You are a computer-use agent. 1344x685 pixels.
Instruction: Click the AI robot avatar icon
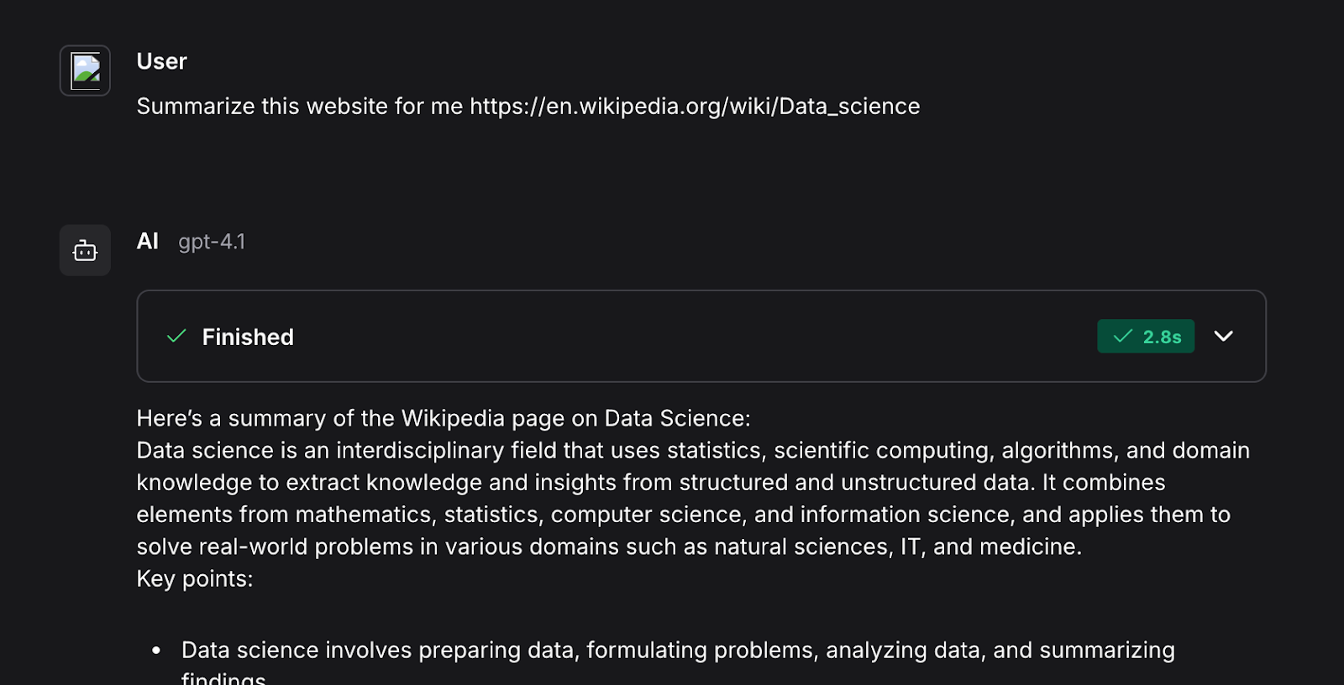pos(85,250)
